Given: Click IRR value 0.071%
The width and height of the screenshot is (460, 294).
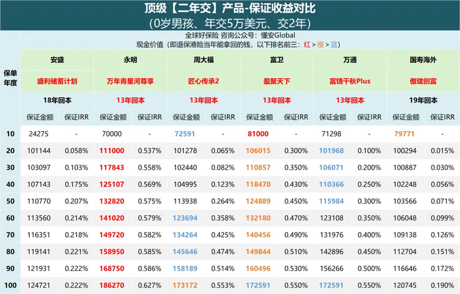Looking at the screenshot, I should tap(442, 201).
